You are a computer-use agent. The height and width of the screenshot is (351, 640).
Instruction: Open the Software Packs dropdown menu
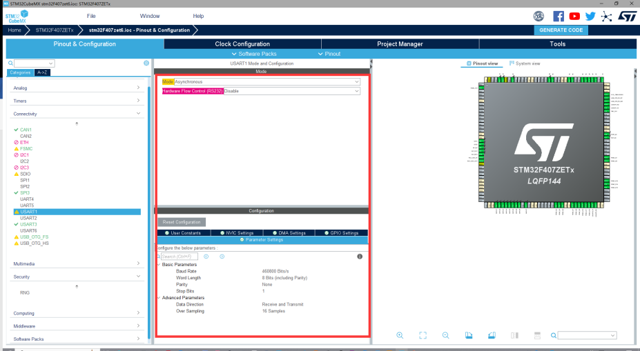coord(254,54)
